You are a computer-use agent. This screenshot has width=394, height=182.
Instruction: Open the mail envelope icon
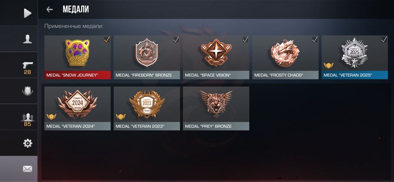point(28,169)
